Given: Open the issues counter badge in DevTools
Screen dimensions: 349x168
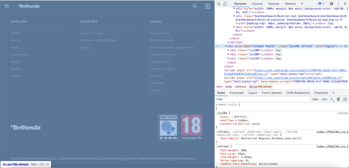Looking at the screenshot, I should pyautogui.click(x=321, y=3).
